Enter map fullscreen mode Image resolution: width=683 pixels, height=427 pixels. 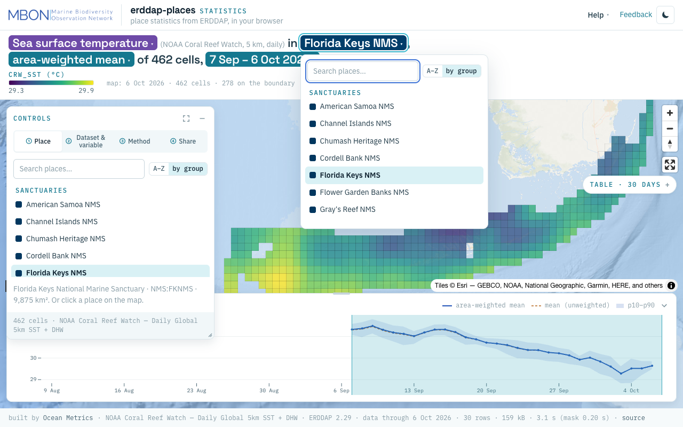pos(670,165)
